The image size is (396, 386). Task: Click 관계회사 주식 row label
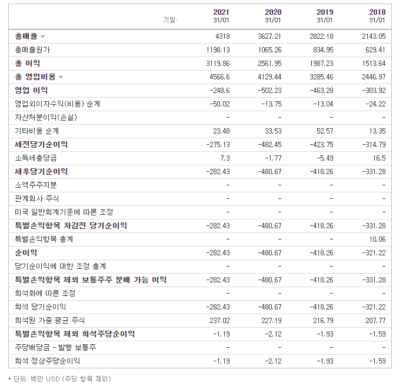click(37, 198)
